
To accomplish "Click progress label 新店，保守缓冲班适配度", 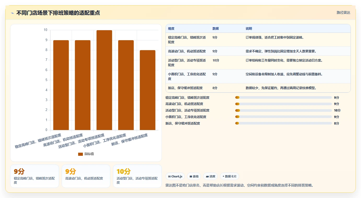I will (183, 123).
